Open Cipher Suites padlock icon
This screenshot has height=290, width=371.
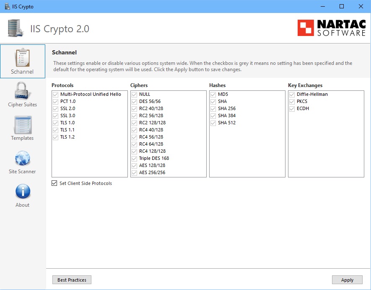pyautogui.click(x=22, y=90)
